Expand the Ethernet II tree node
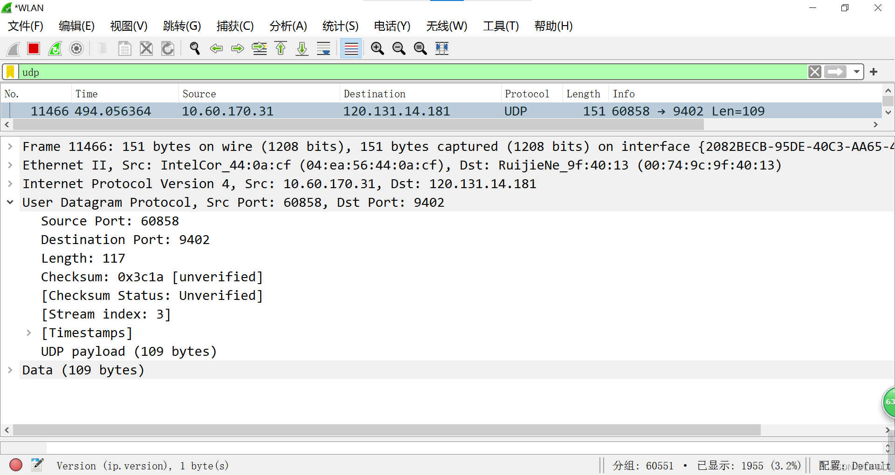895x475 pixels. tap(10, 165)
